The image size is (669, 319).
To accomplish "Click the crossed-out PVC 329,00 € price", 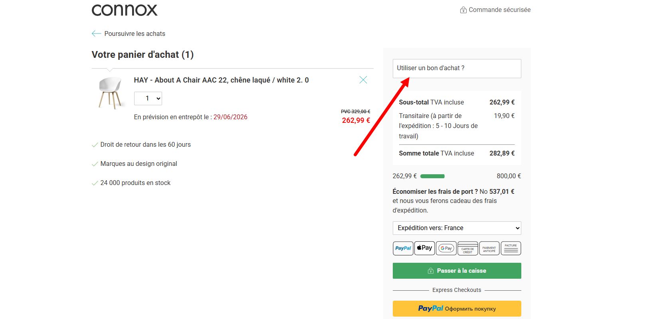I will pyautogui.click(x=356, y=112).
